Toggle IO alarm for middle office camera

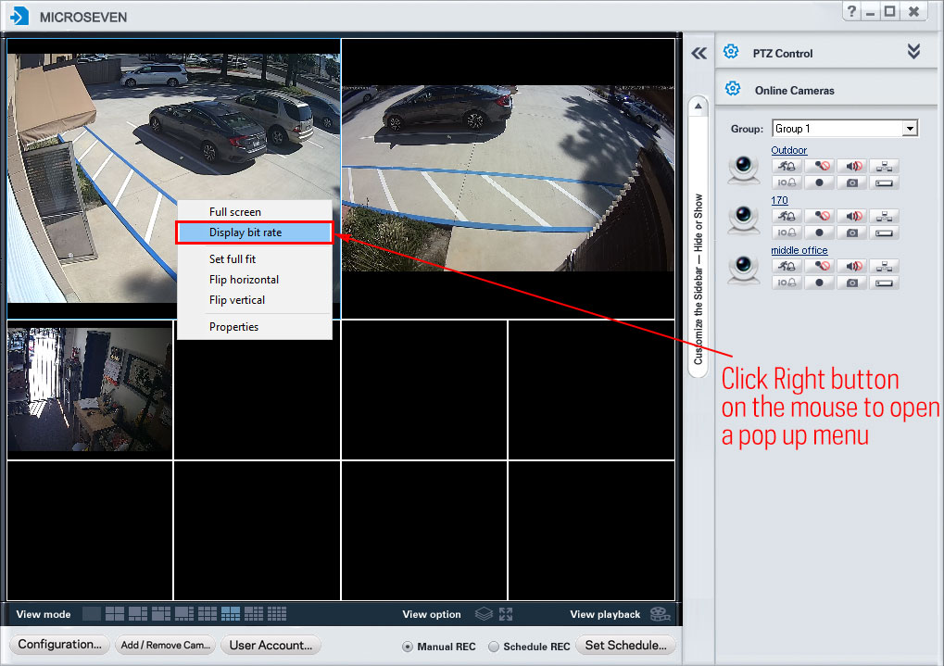tap(787, 283)
